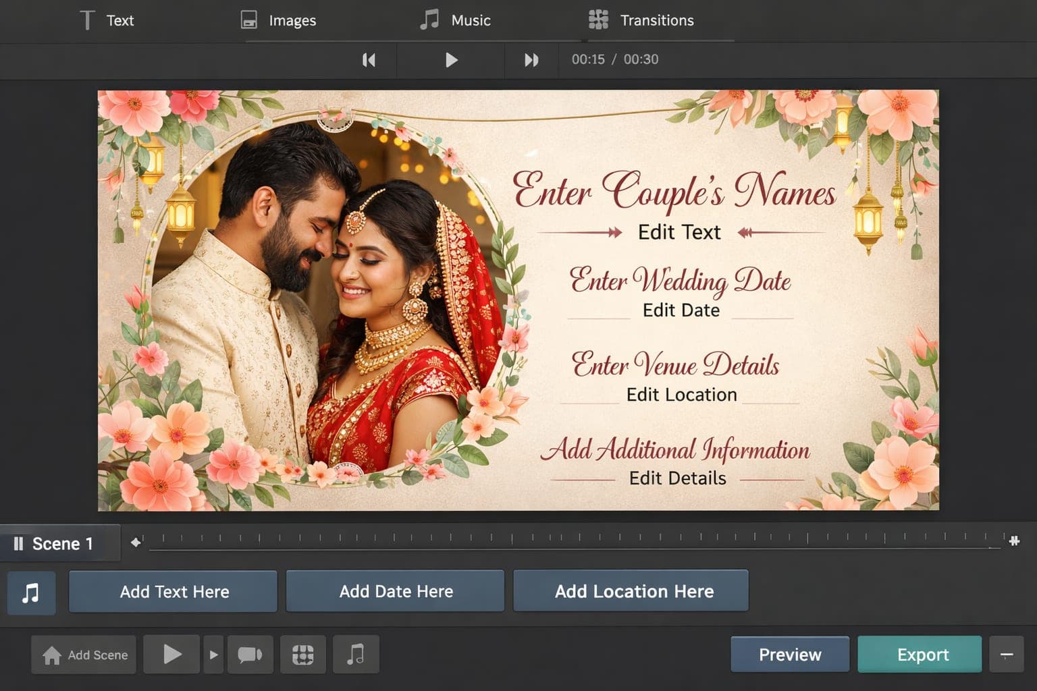The width and height of the screenshot is (1037, 691).
Task: Click the skip-back playback control
Action: (x=369, y=60)
